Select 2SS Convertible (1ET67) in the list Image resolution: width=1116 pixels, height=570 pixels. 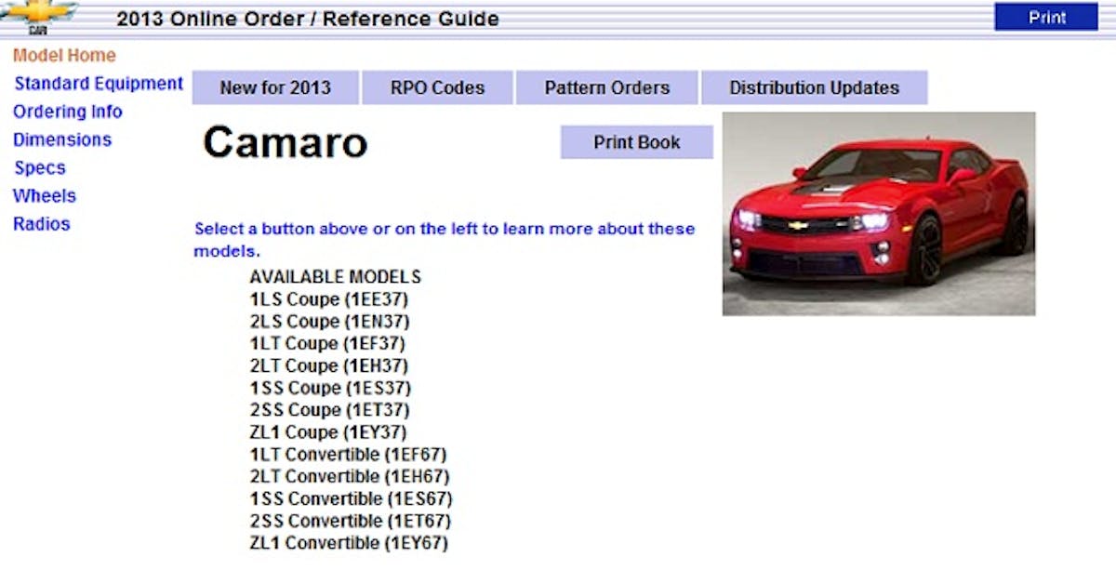click(350, 521)
